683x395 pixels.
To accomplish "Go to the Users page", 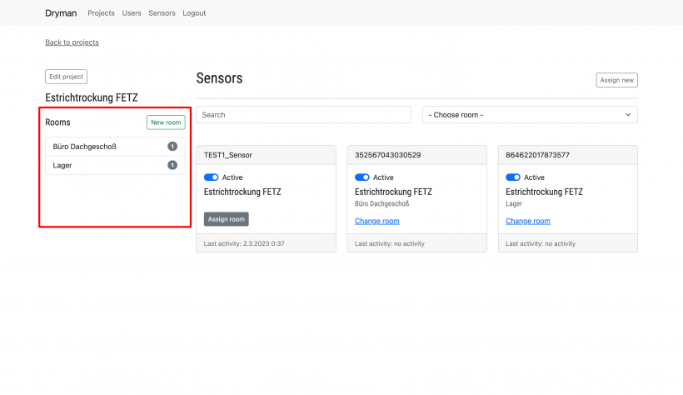I will 132,13.
